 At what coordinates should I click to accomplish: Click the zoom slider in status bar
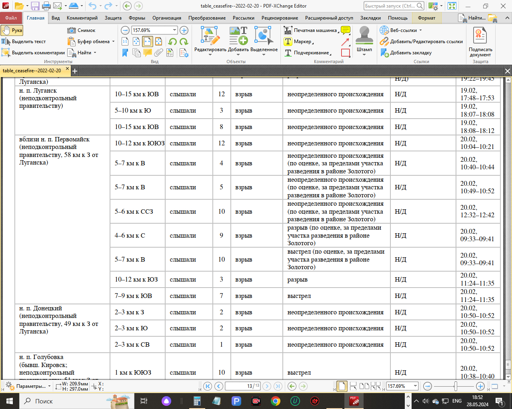tap(456, 386)
